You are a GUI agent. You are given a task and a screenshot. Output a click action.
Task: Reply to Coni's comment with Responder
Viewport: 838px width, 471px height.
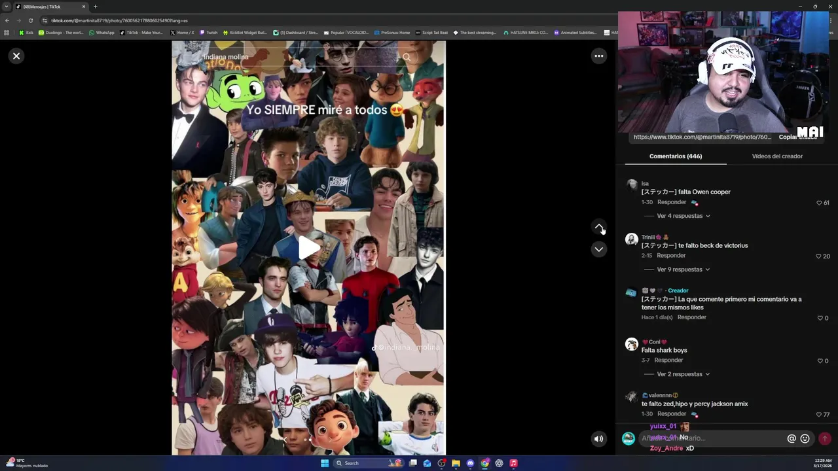[x=668, y=360]
